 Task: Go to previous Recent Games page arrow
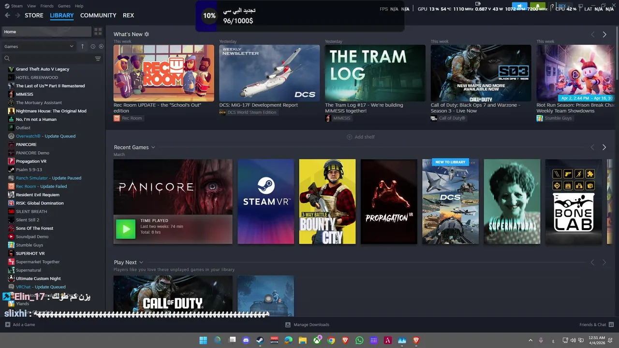pos(592,147)
